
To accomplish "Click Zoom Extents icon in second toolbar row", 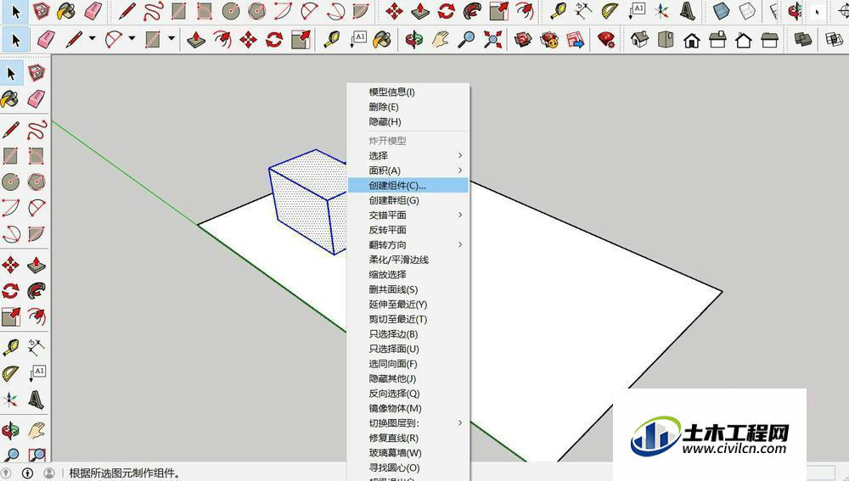I will (492, 40).
